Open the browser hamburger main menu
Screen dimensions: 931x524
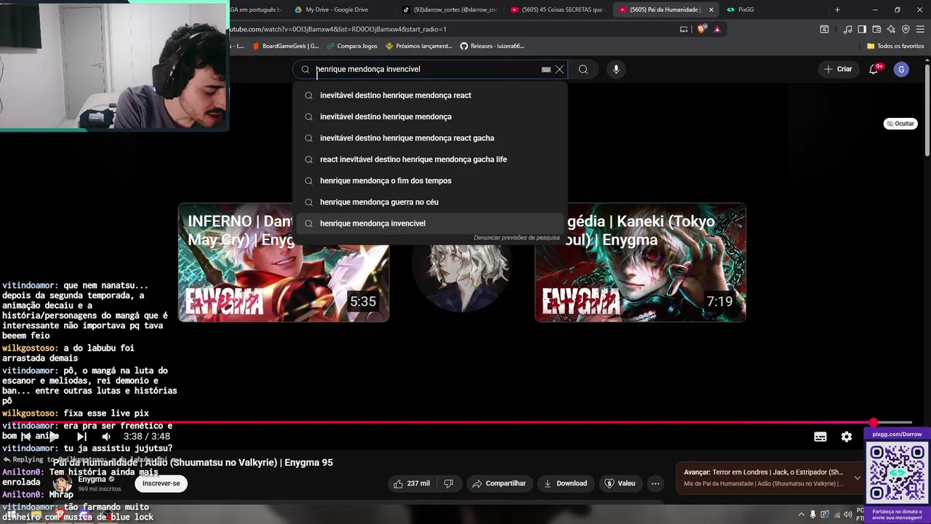920,29
